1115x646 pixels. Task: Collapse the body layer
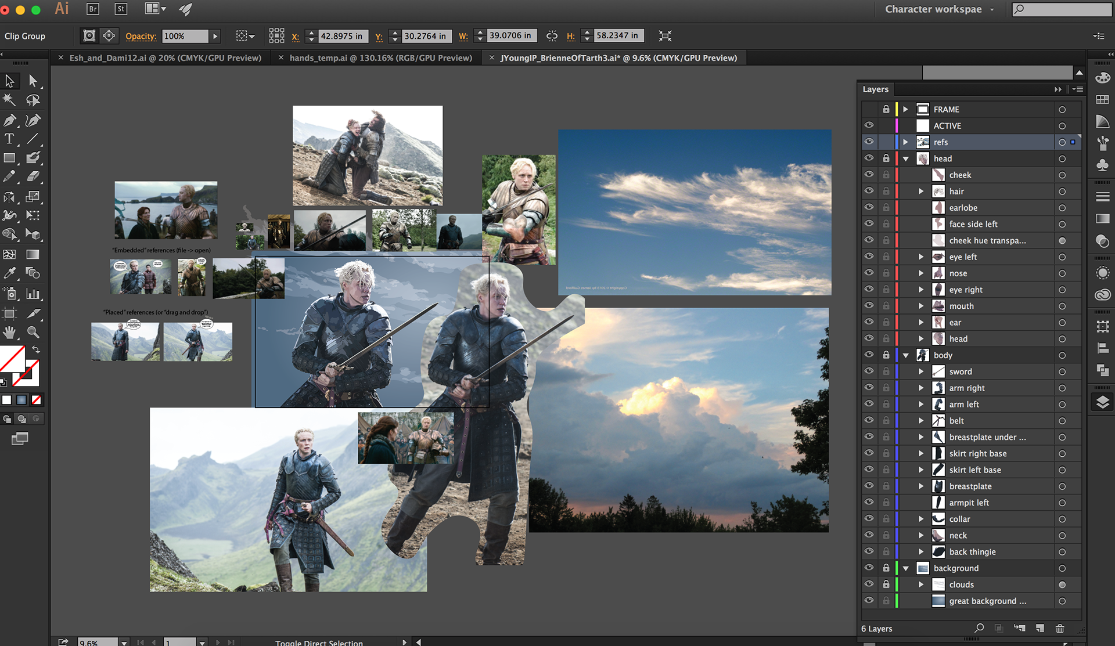[x=906, y=355]
